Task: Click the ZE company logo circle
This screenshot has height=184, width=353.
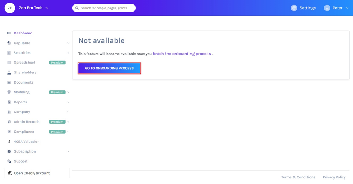Action: (x=10, y=8)
